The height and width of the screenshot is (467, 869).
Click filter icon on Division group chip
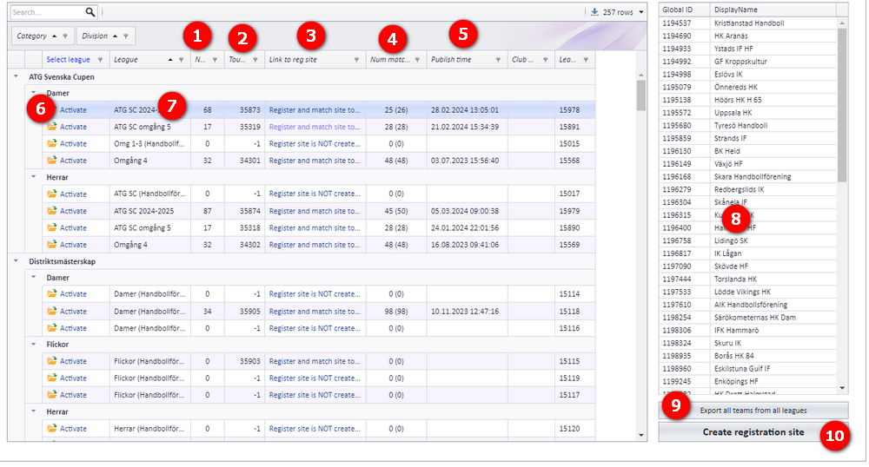point(126,36)
